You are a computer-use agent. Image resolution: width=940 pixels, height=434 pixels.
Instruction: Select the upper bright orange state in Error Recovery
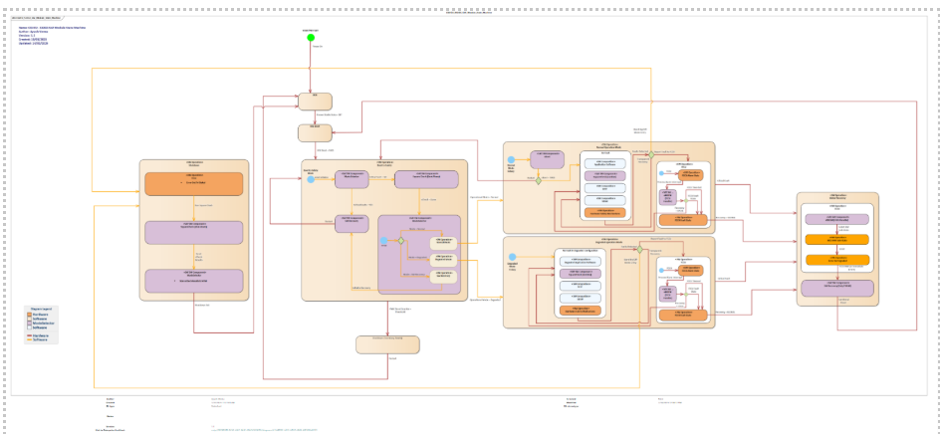[836, 239]
